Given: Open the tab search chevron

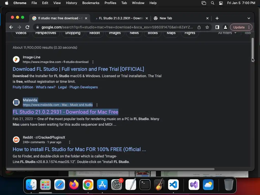Looking at the screenshot, I should click(249, 18).
